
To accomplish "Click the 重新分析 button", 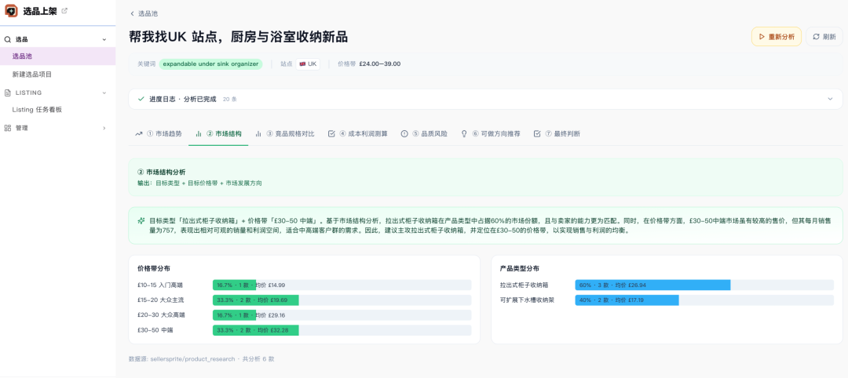I will (x=776, y=37).
